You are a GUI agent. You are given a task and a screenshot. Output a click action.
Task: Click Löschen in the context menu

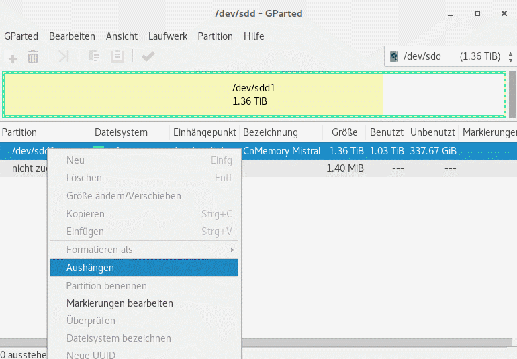click(144, 178)
